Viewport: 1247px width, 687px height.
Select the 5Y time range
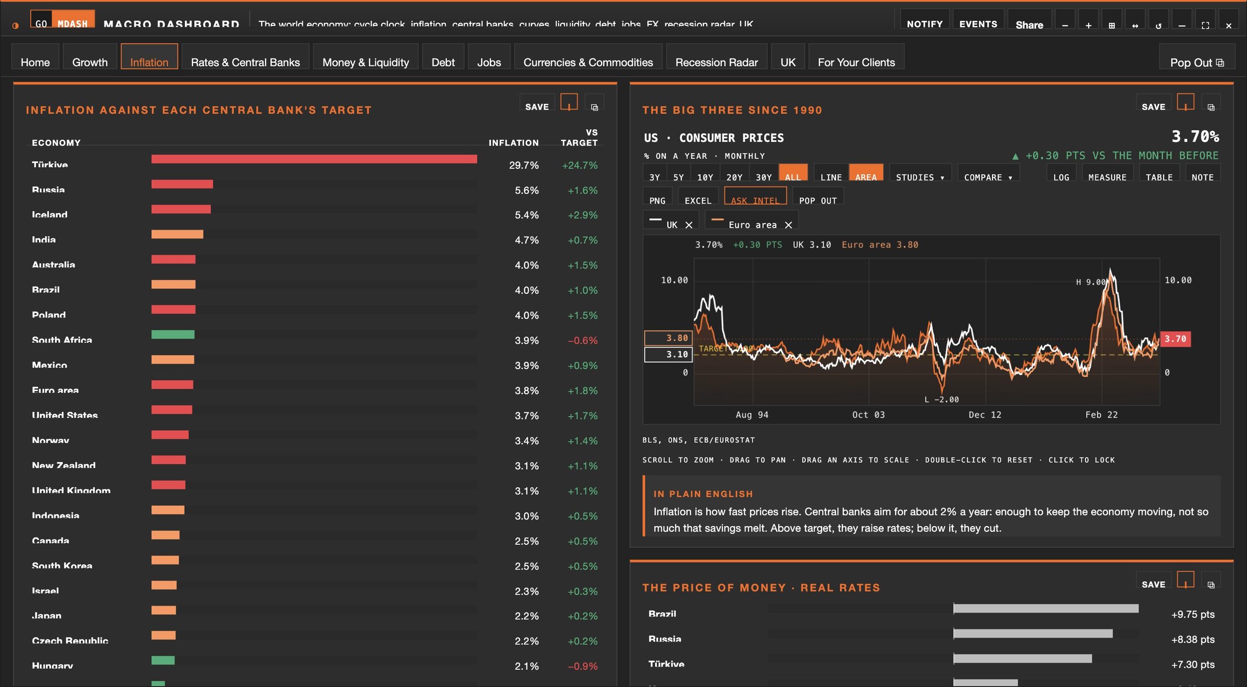[679, 172]
